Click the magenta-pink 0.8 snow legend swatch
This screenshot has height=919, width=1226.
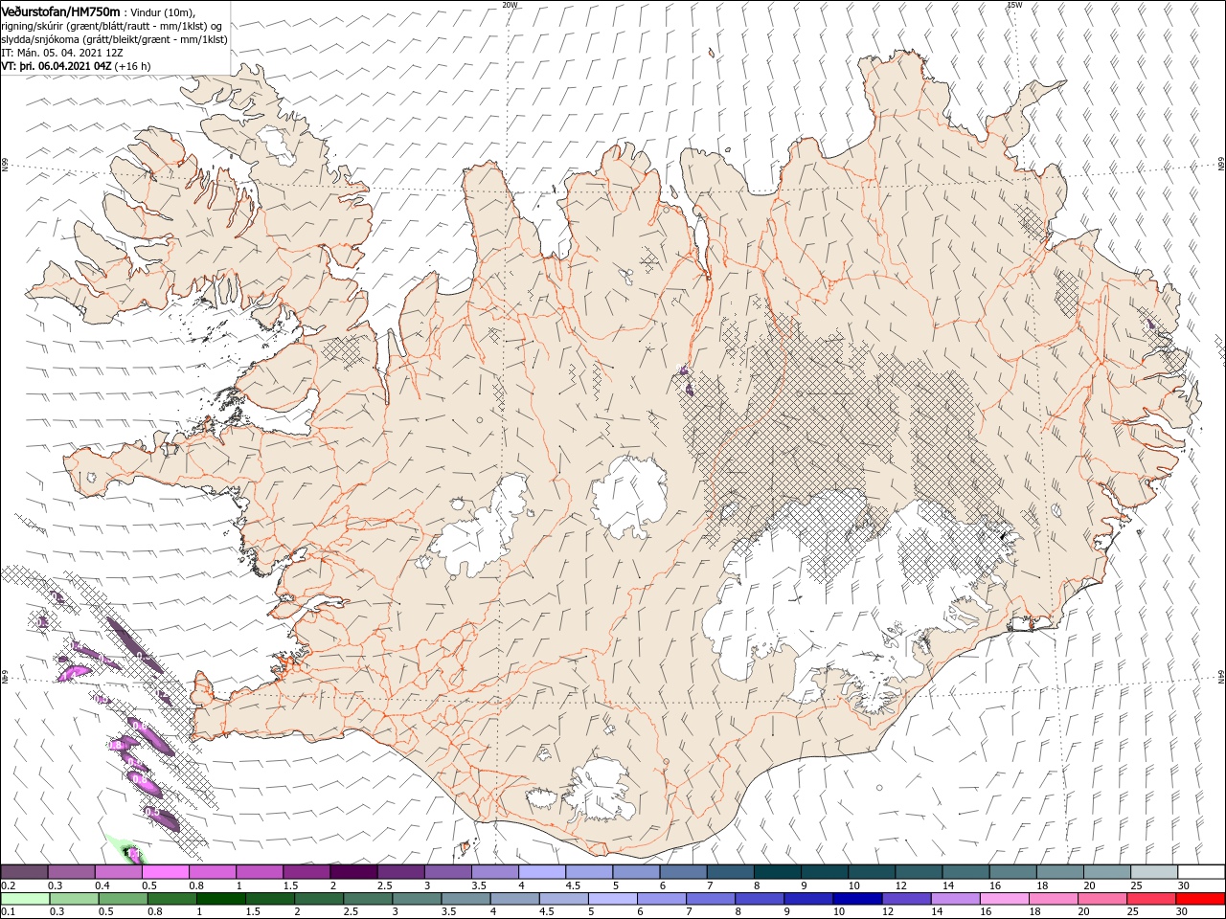tap(213, 872)
